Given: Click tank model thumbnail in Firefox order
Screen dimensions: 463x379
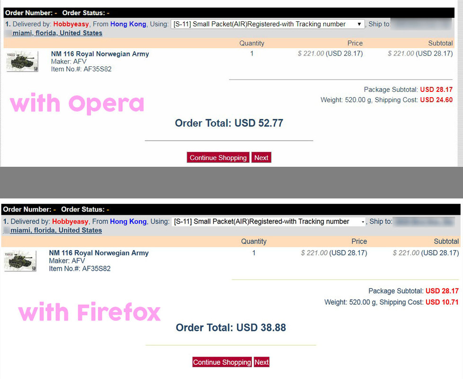Looking at the screenshot, I should [x=20, y=261].
